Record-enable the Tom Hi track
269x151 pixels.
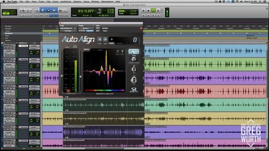click(x=5, y=102)
